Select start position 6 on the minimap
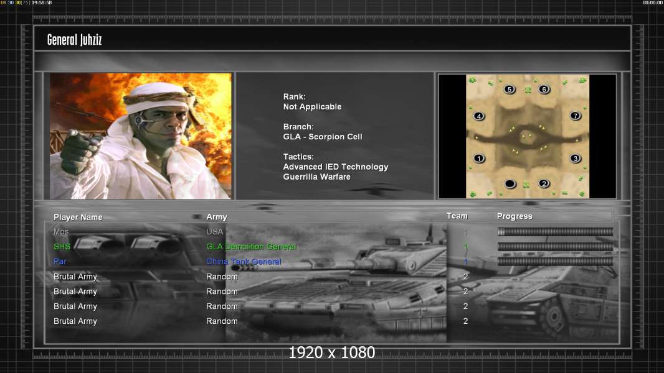 [544, 89]
